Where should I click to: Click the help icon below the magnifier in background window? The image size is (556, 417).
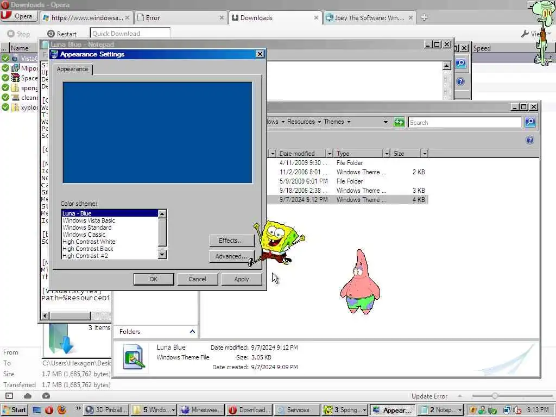[x=460, y=81]
